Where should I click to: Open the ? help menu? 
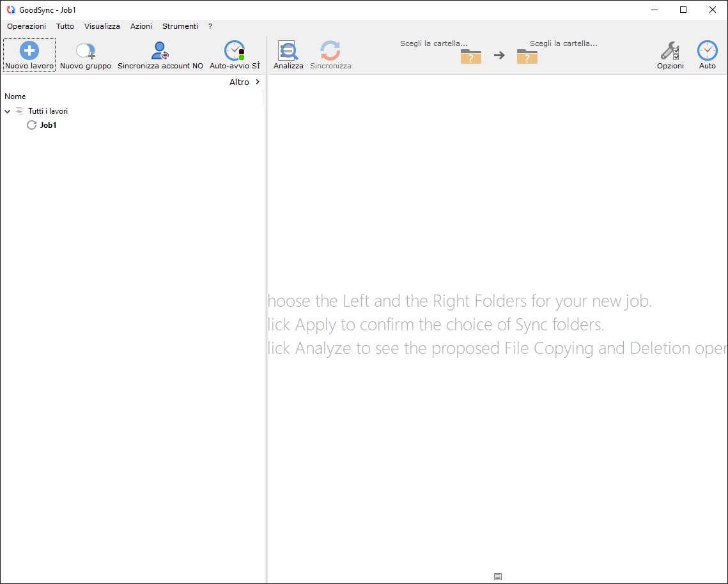[210, 26]
